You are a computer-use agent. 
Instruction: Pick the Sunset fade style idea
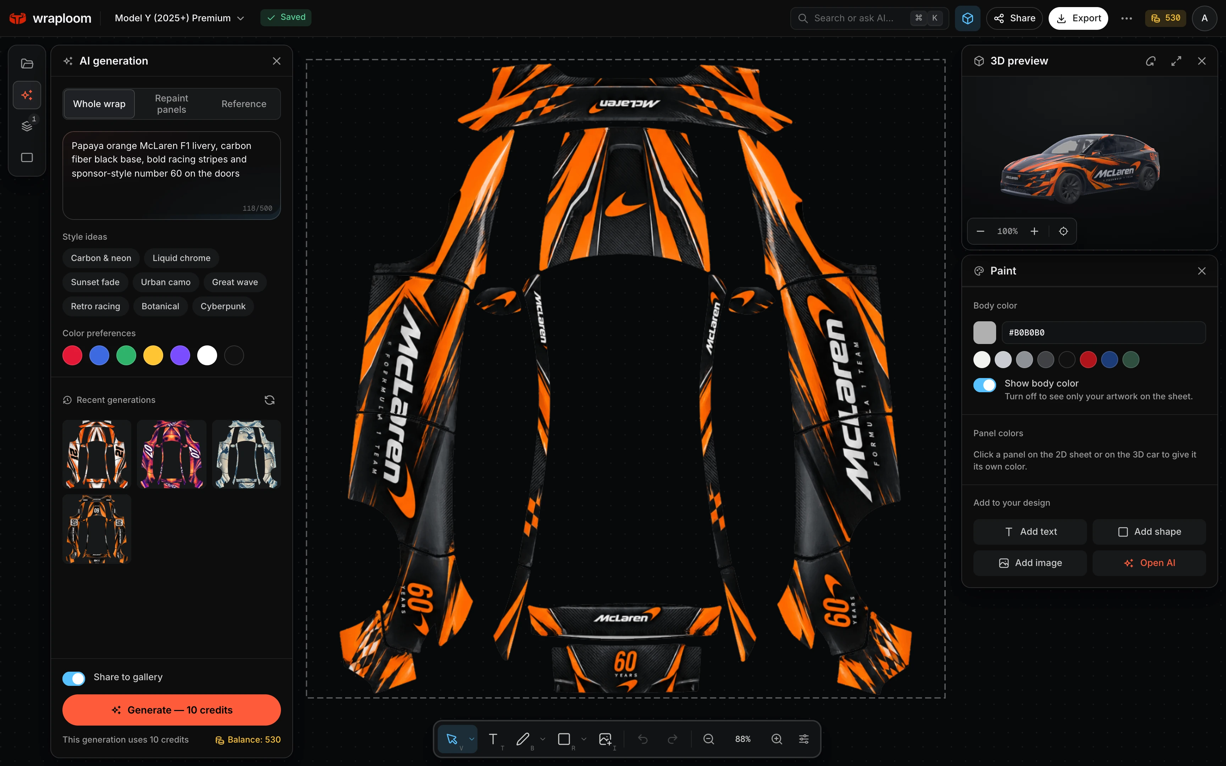coord(95,282)
